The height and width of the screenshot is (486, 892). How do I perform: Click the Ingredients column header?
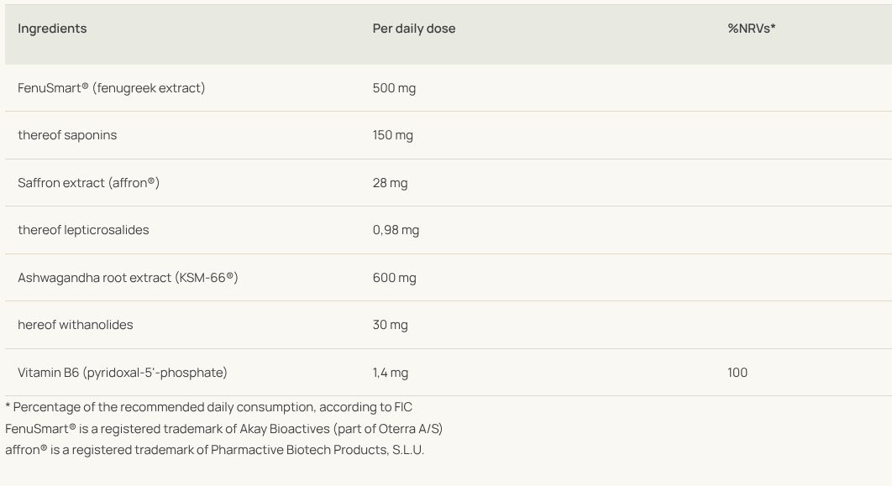click(52, 29)
